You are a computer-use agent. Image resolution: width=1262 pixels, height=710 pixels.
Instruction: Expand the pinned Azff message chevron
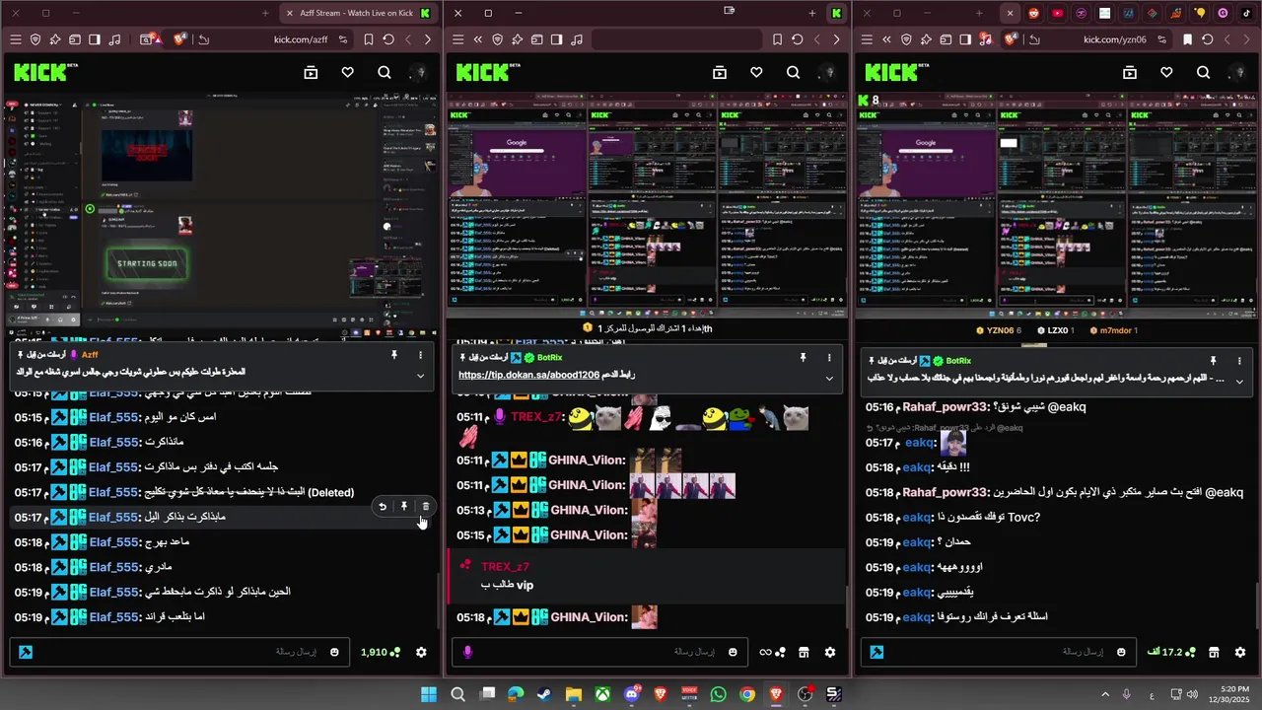tap(420, 376)
